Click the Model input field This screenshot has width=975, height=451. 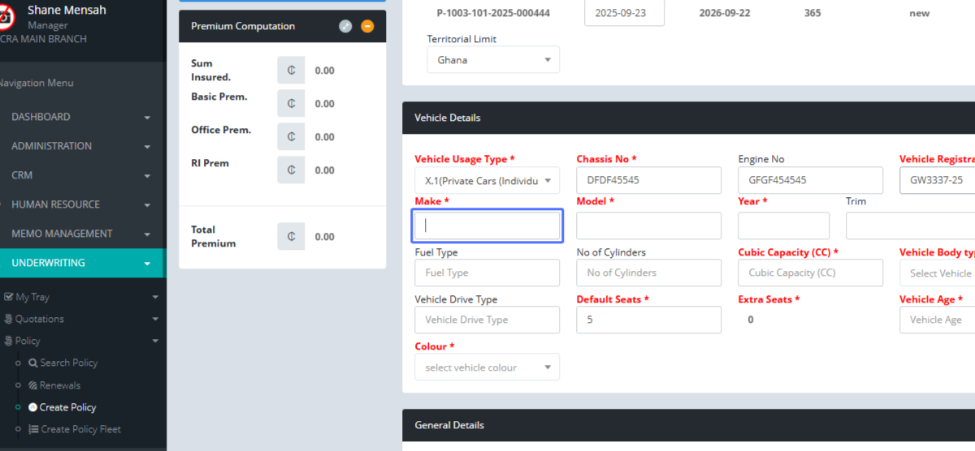click(648, 225)
